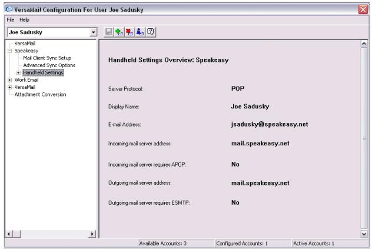The width and height of the screenshot is (372, 249).
Task: Open the File menu
Action: tap(11, 19)
